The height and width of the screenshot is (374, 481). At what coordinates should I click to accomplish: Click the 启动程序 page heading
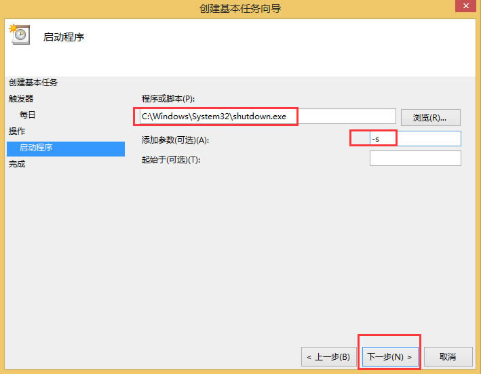[64, 37]
